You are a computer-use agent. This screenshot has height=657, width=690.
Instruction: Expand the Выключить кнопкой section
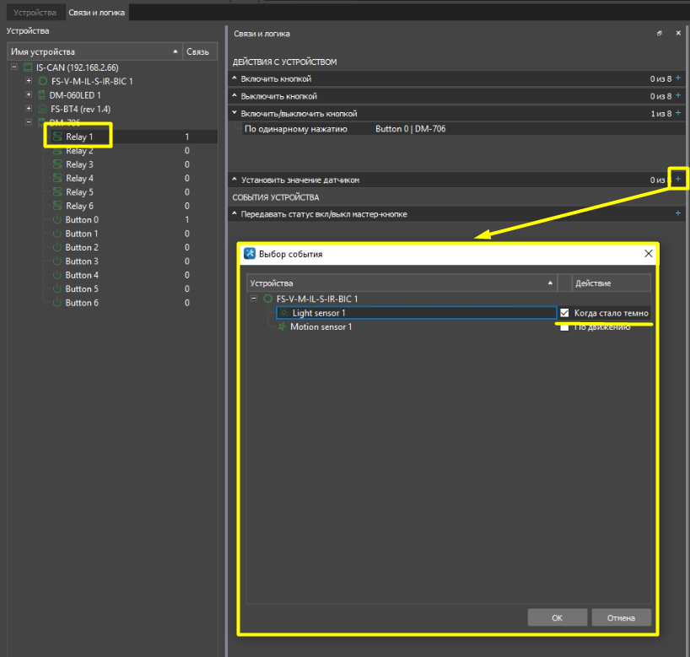tap(235, 96)
